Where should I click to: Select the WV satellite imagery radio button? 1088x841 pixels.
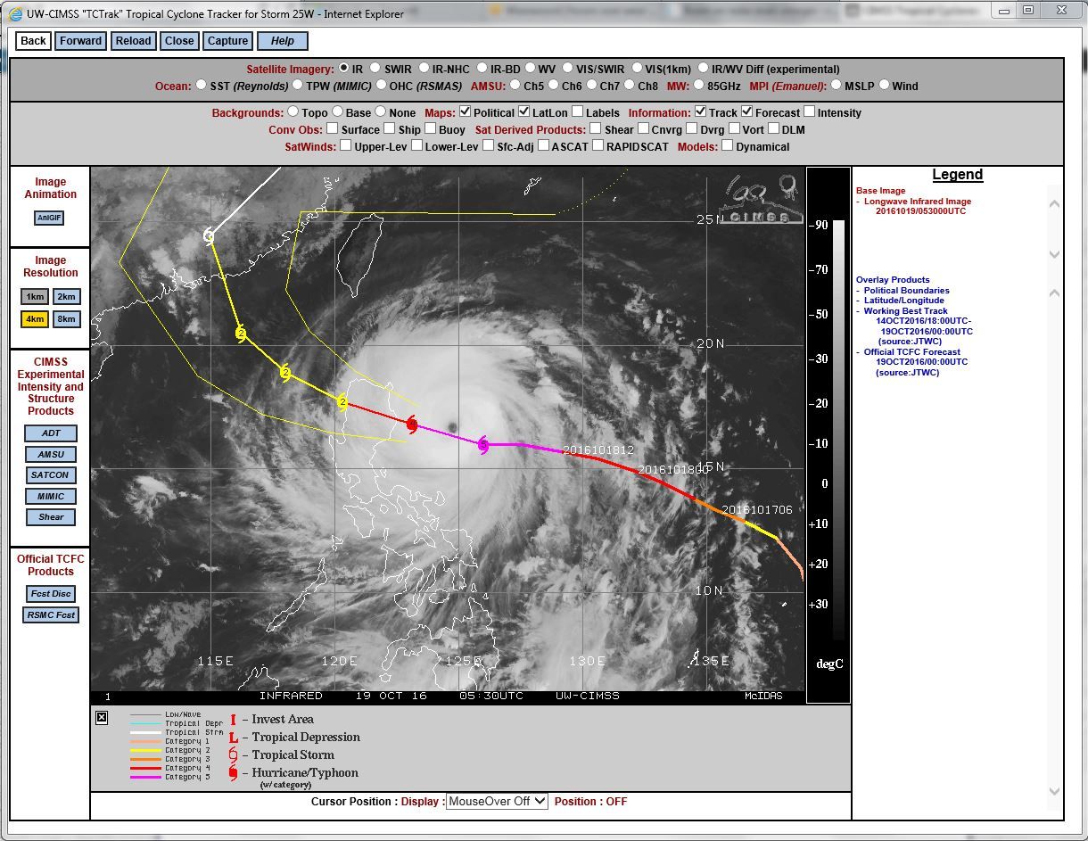click(x=530, y=68)
